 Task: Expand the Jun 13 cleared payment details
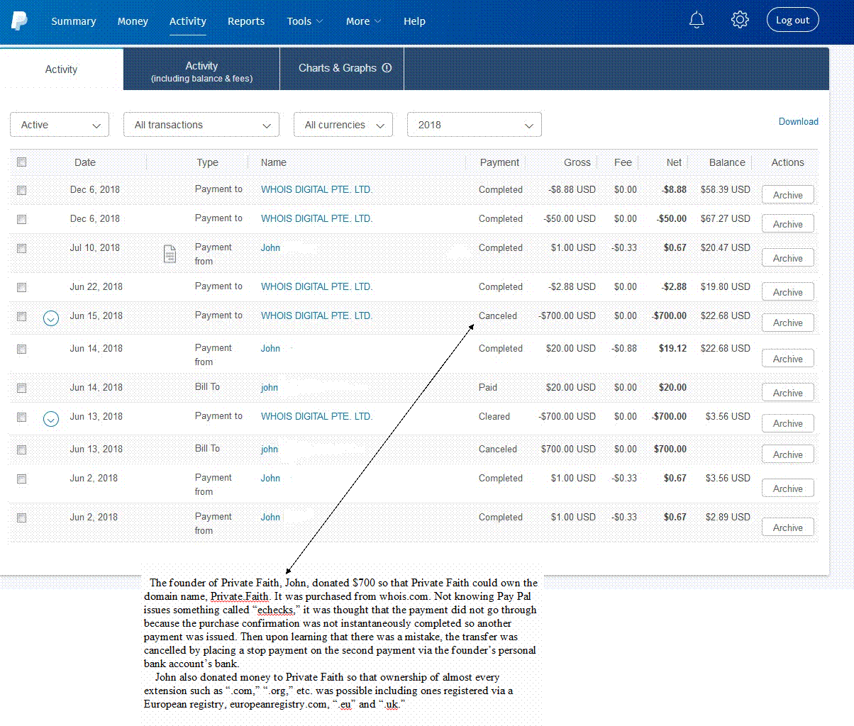[51, 419]
